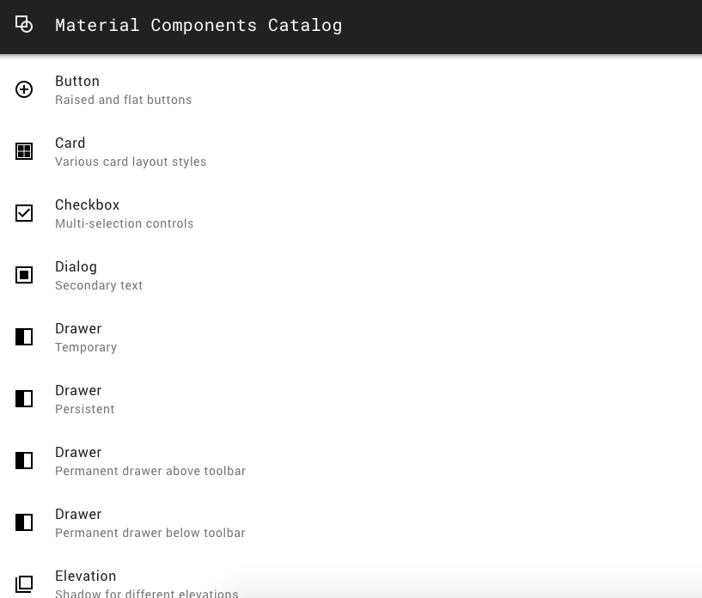The image size is (702, 598).
Task: Click the Dialog list item icon
Action: click(24, 275)
